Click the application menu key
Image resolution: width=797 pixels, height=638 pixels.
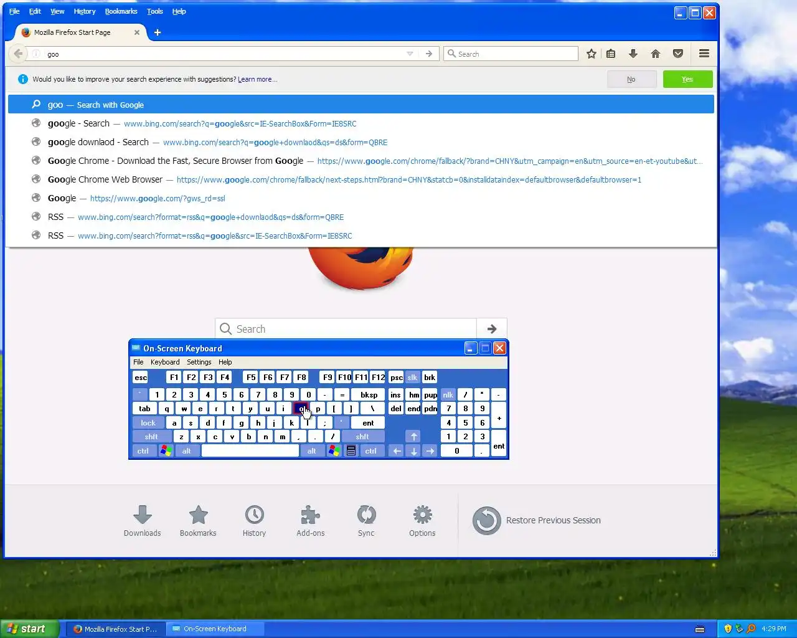point(351,451)
